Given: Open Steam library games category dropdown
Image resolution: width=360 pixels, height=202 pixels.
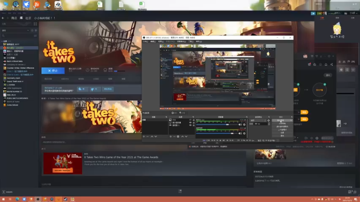Looking at the screenshot, I should click(x=15, y=30).
